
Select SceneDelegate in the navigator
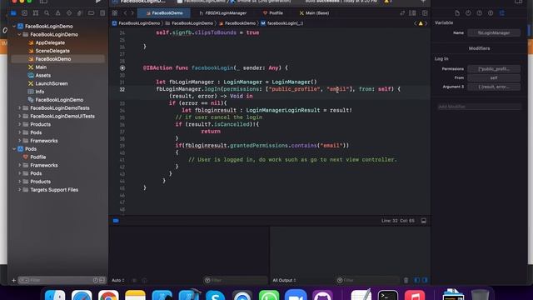point(52,51)
